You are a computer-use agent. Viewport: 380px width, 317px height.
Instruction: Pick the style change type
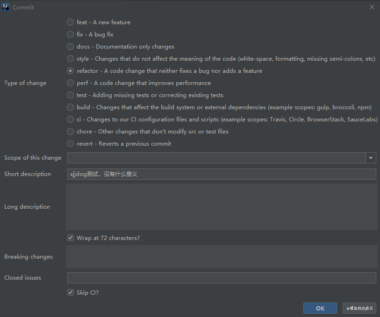[70, 59]
